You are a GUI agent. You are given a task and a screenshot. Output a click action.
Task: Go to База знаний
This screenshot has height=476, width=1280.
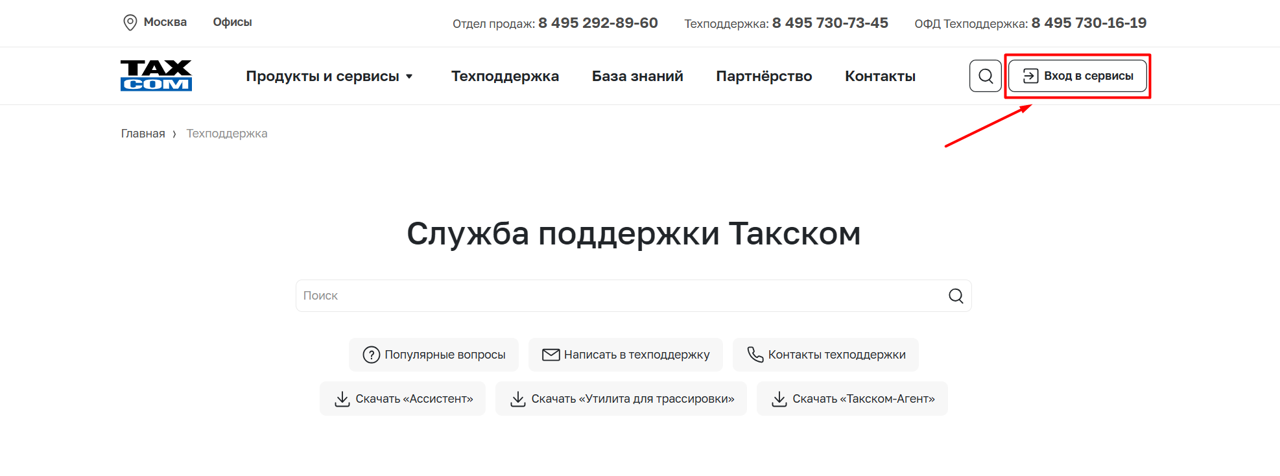(x=637, y=76)
